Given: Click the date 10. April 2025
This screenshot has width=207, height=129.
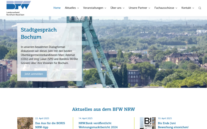Looking at the screenshot, I should point(165,118).
